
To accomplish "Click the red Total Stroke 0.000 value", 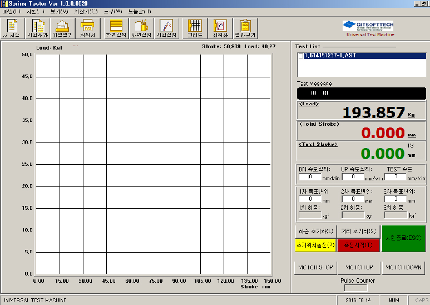I will 383,133.
